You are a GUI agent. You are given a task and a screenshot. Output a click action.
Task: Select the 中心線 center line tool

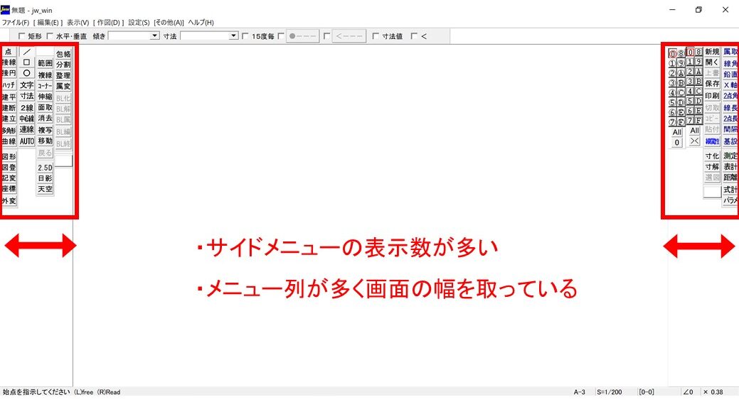pyautogui.click(x=27, y=119)
